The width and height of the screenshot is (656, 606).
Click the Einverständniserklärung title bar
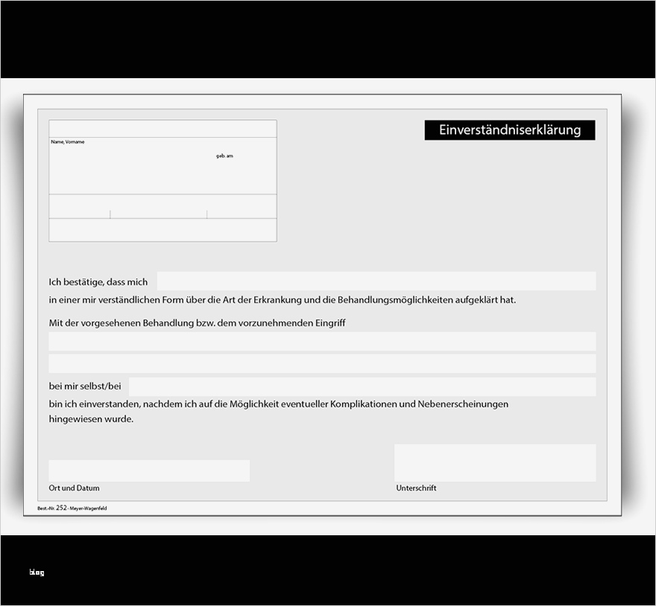tap(509, 130)
